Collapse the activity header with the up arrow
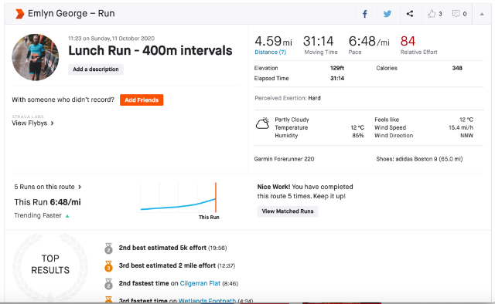 pyautogui.click(x=482, y=14)
